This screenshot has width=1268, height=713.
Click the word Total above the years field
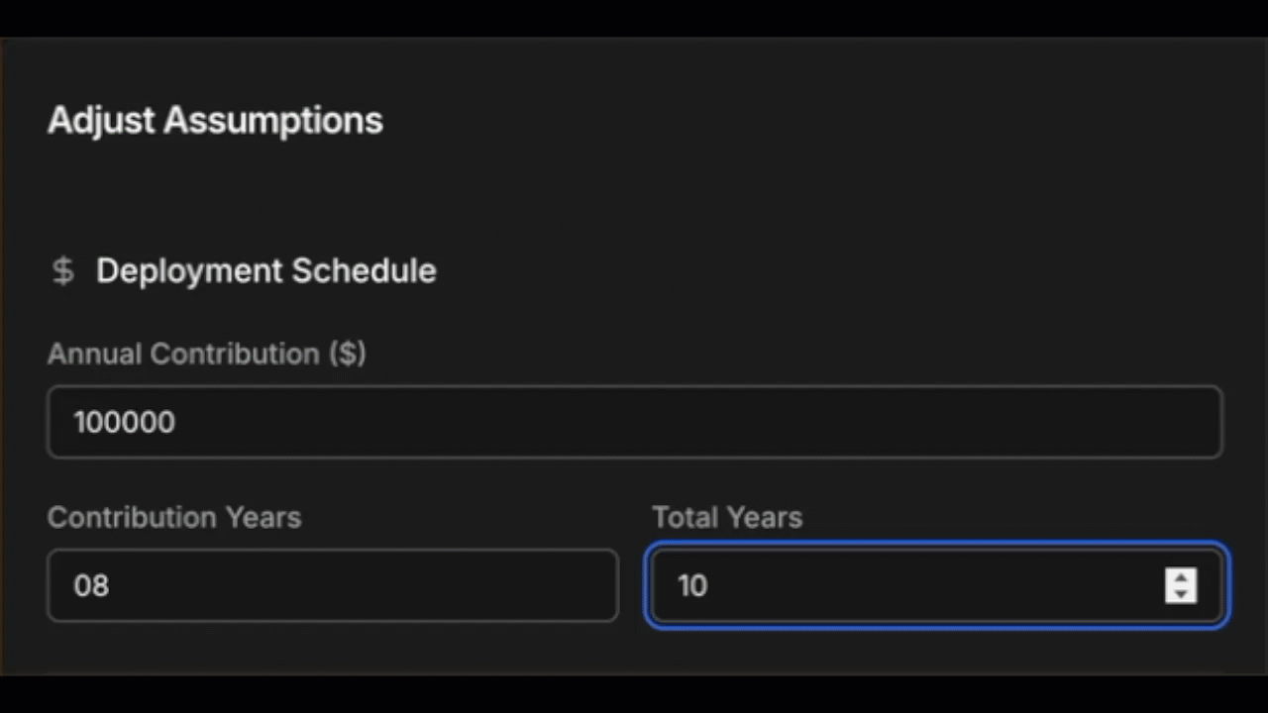686,517
